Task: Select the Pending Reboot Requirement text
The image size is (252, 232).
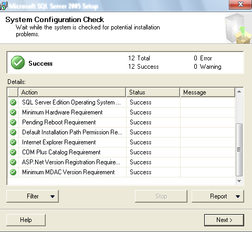Action: click(x=59, y=122)
